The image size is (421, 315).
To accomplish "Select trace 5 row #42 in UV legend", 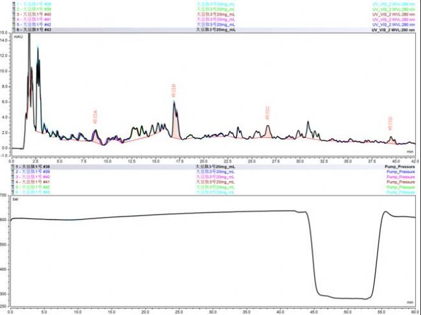I will [31, 25].
